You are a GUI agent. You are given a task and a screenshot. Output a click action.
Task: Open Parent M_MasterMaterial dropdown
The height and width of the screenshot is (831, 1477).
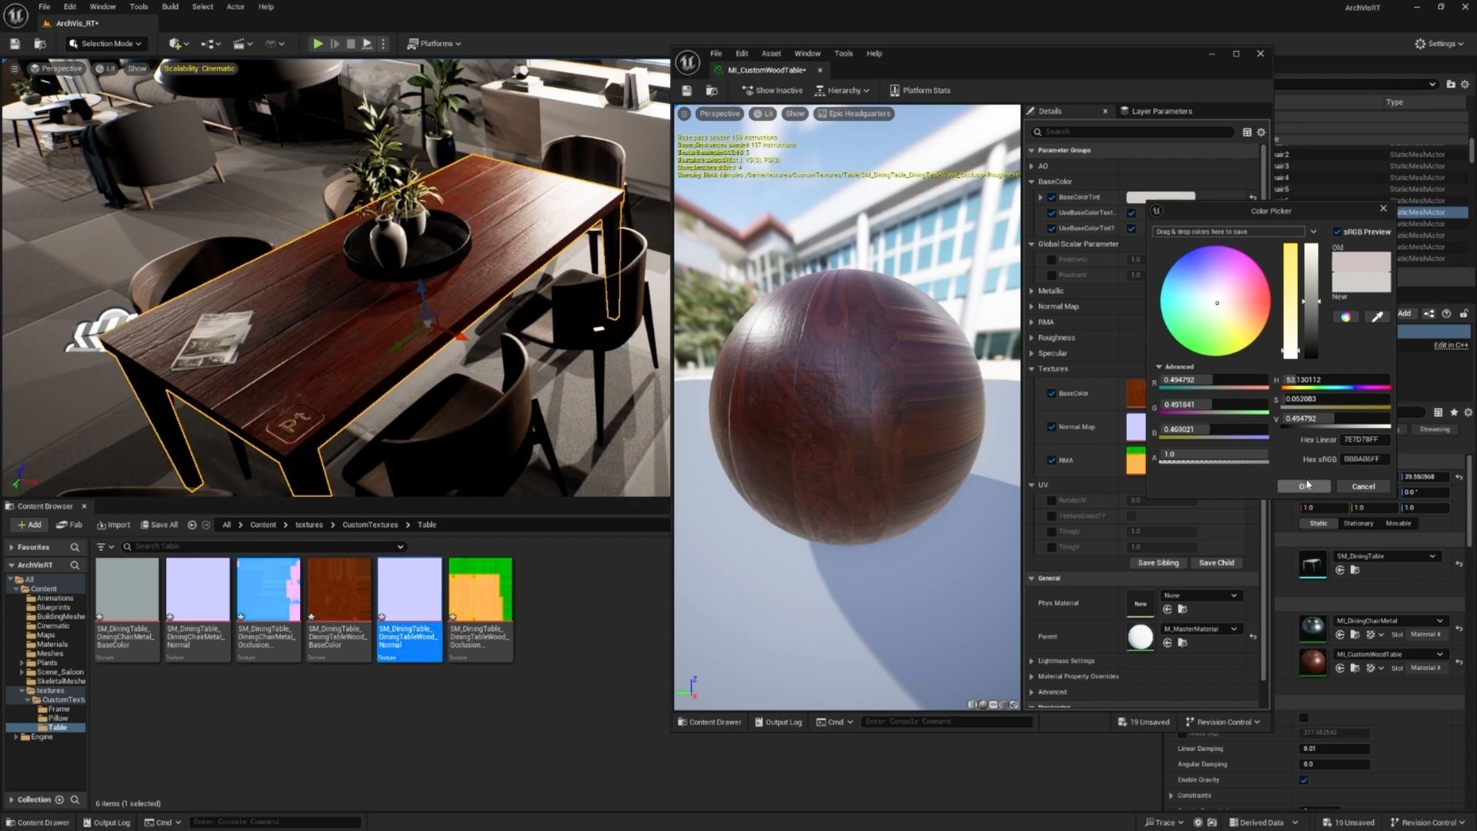1202,629
